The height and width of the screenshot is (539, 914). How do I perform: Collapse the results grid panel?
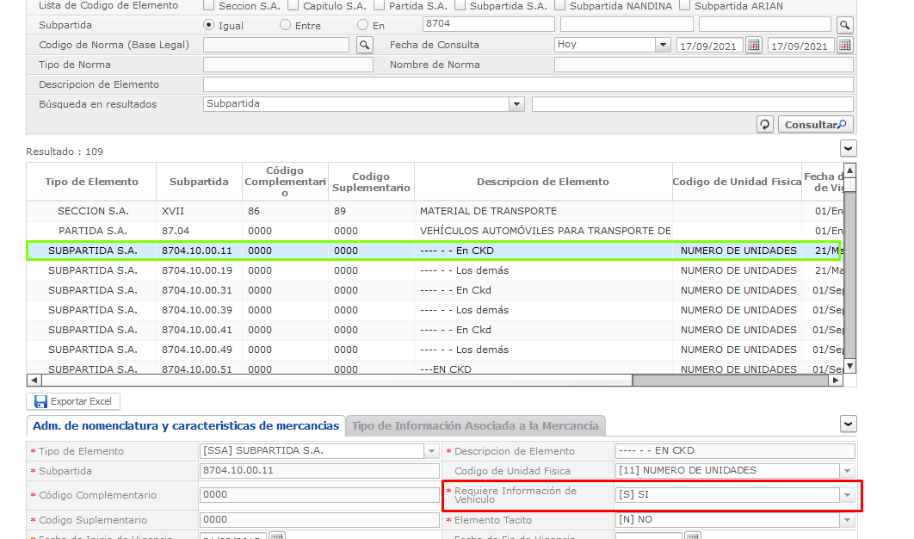[848, 149]
